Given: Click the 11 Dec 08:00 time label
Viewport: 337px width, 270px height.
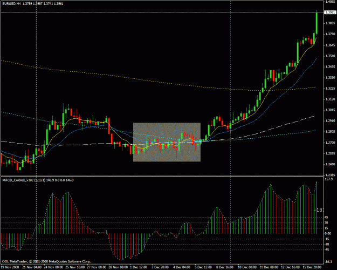Looking at the screenshot, I should coord(270,267).
